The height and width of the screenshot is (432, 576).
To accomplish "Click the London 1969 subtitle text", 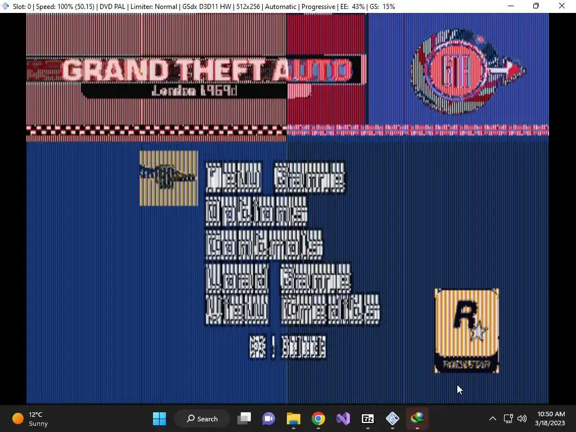I will coord(194,91).
